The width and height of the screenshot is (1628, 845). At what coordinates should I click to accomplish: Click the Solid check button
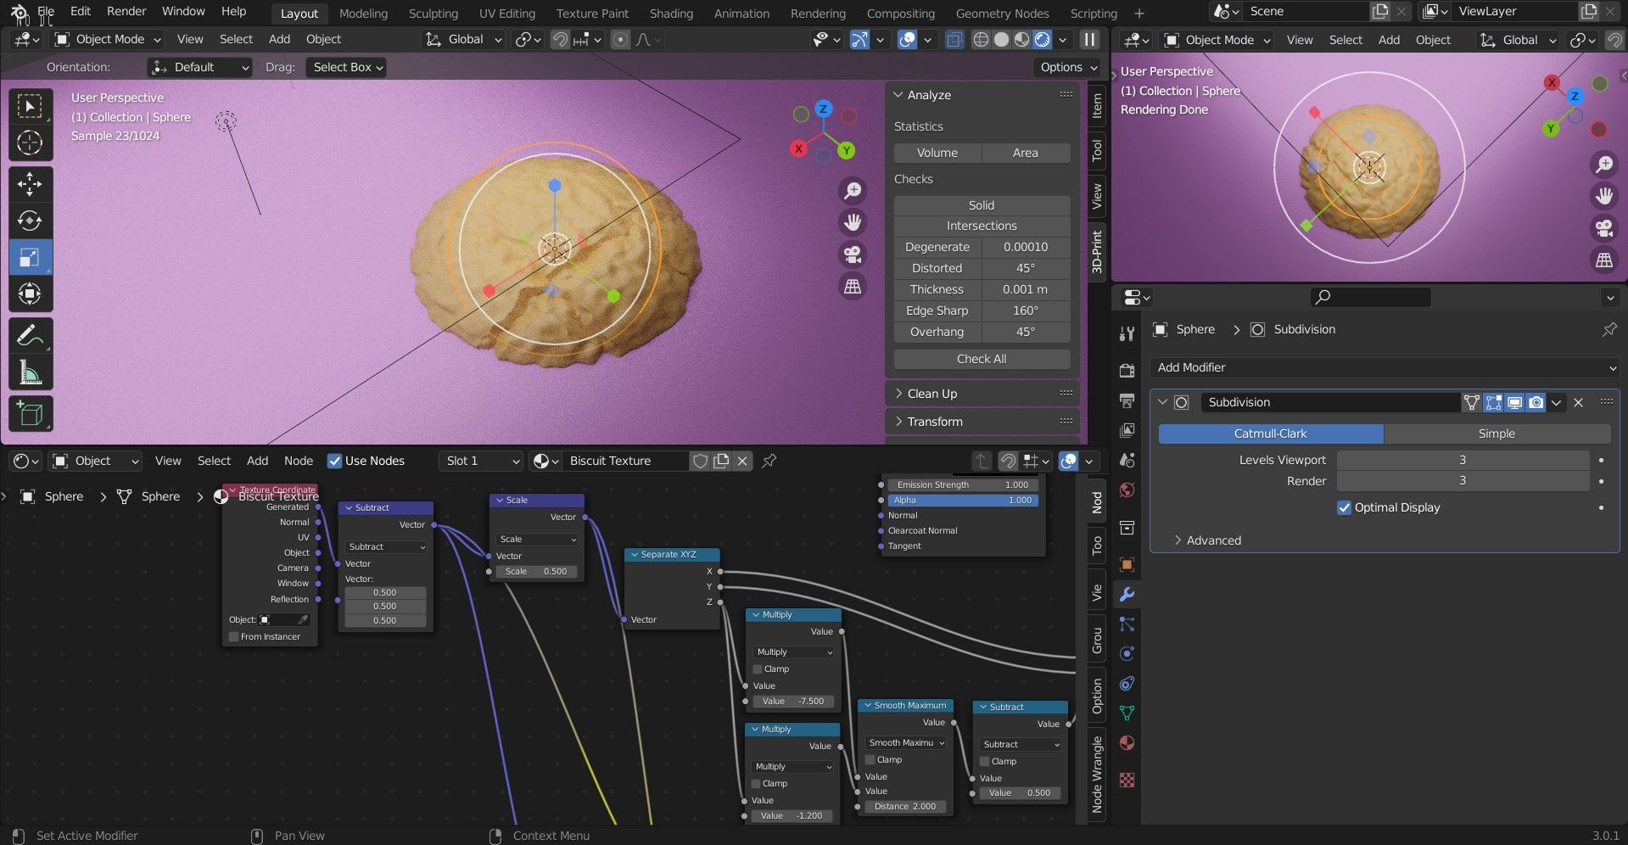982,205
